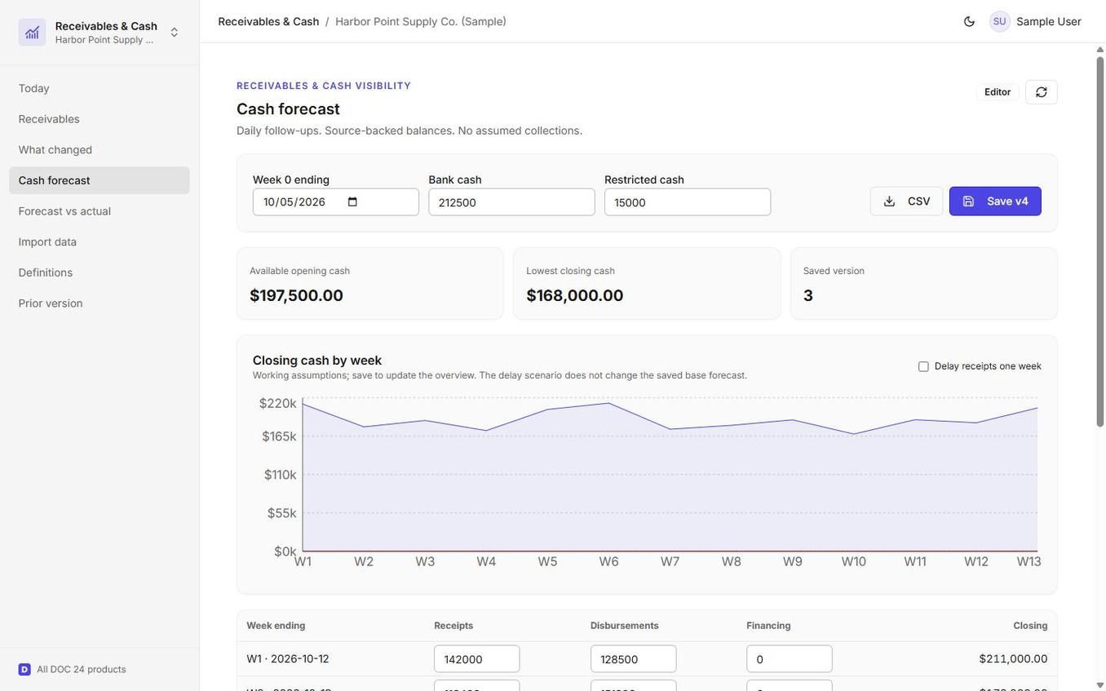Viewport: 1106px width, 691px height.
Task: Open the Today sidebar item
Action: point(100,88)
